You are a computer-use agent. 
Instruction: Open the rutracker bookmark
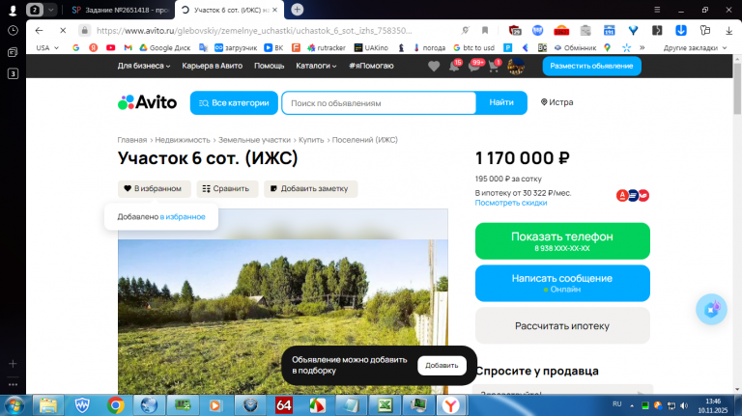327,47
